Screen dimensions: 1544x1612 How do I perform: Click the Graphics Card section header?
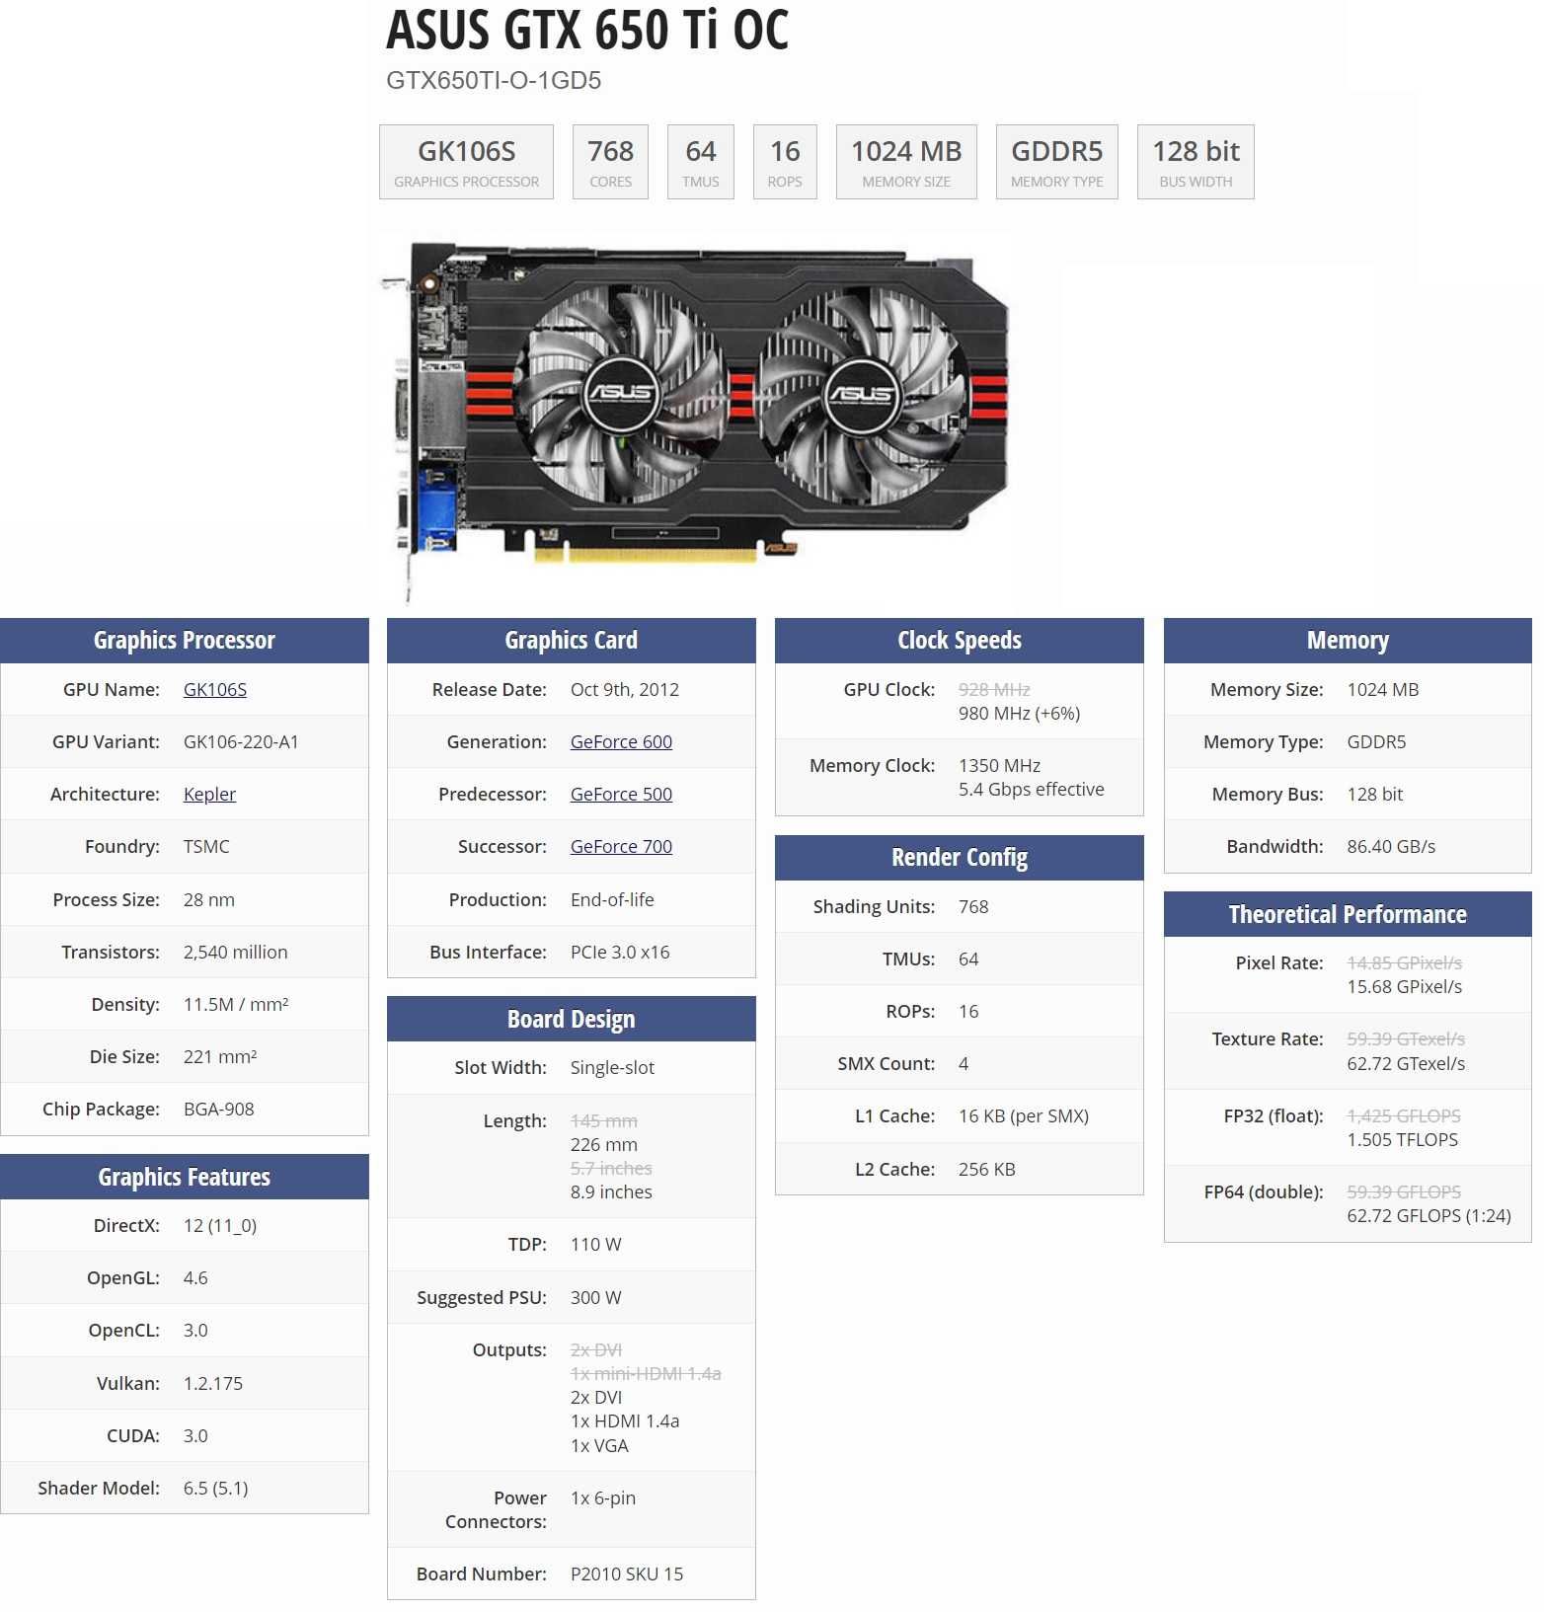coord(572,641)
